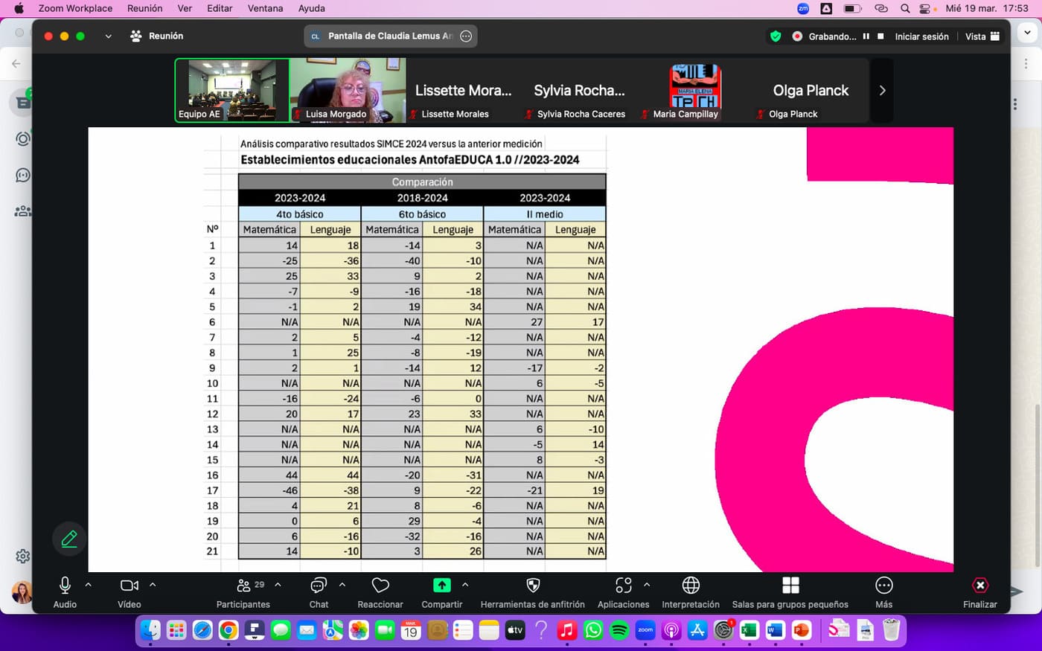Image resolution: width=1042 pixels, height=651 pixels.
Task: Expand participants options arrow
Action: pos(278,585)
